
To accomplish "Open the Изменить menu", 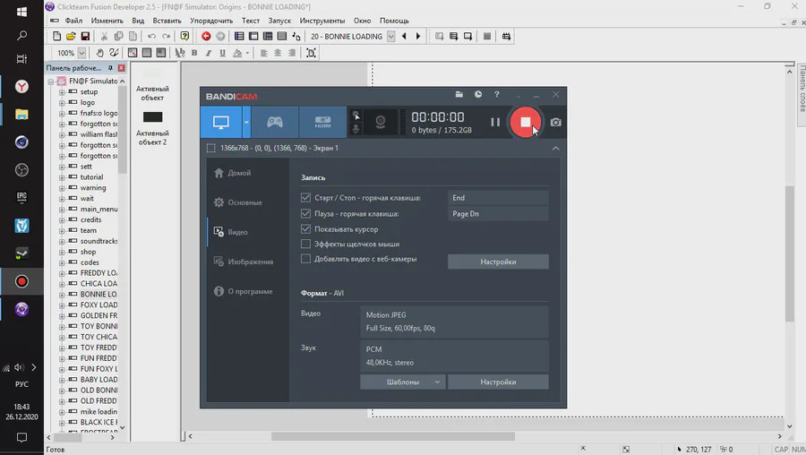I will (x=107, y=21).
